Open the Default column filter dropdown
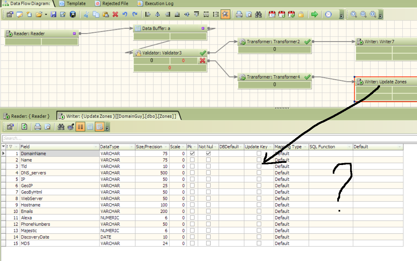This screenshot has height=261, width=417. [x=400, y=147]
